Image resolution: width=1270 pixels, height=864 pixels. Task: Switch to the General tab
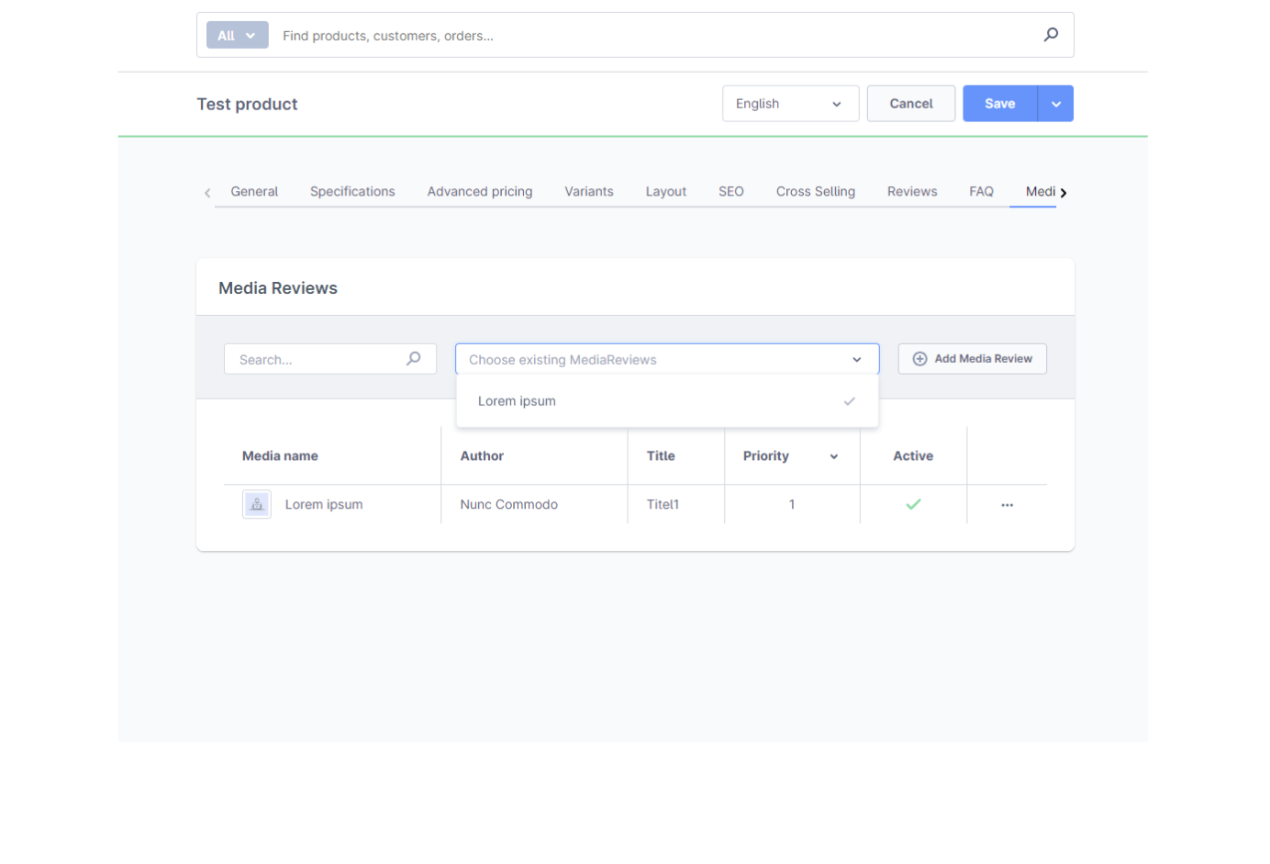(x=254, y=192)
